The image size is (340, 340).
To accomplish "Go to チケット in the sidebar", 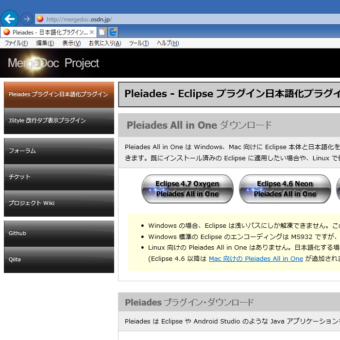I will click(x=59, y=177).
